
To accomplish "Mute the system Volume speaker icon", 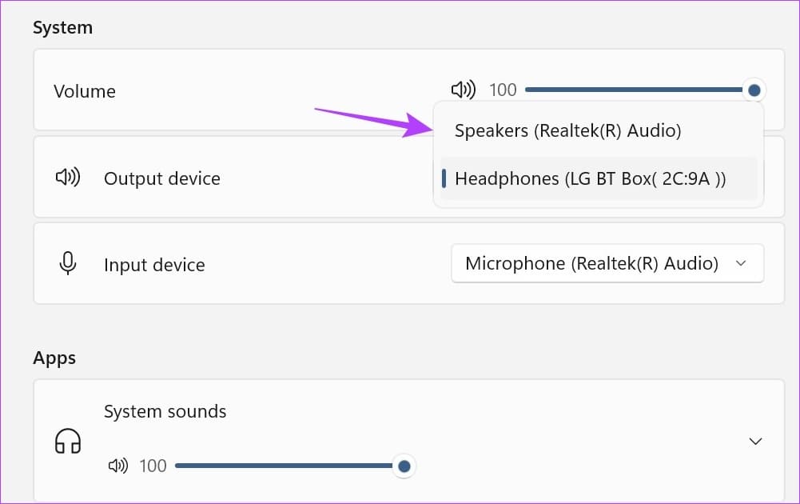I will point(463,90).
